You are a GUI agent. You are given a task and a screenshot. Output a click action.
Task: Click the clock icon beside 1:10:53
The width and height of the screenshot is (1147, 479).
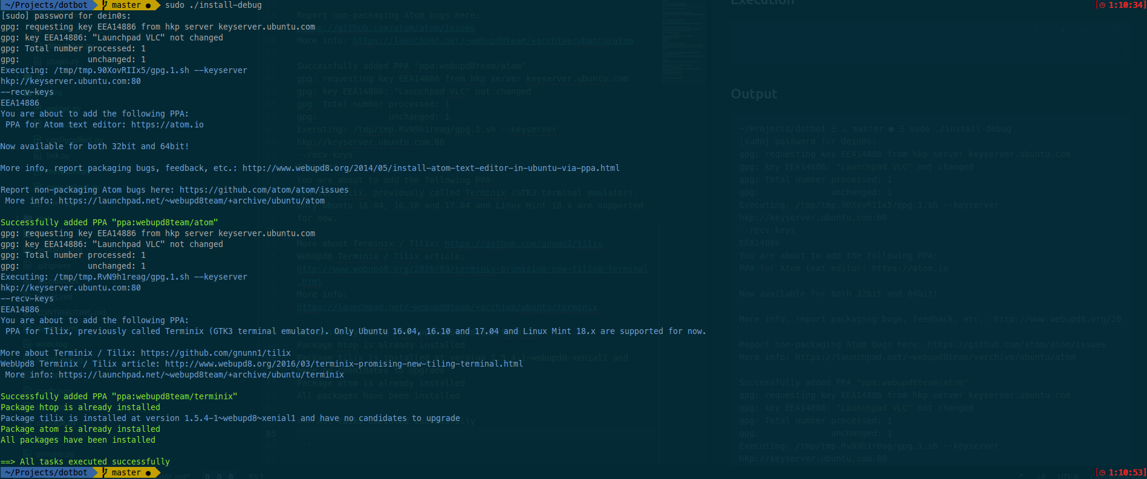(1102, 472)
